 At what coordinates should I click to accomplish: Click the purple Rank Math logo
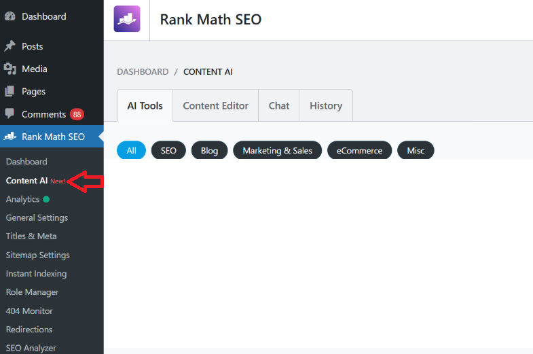tap(127, 19)
